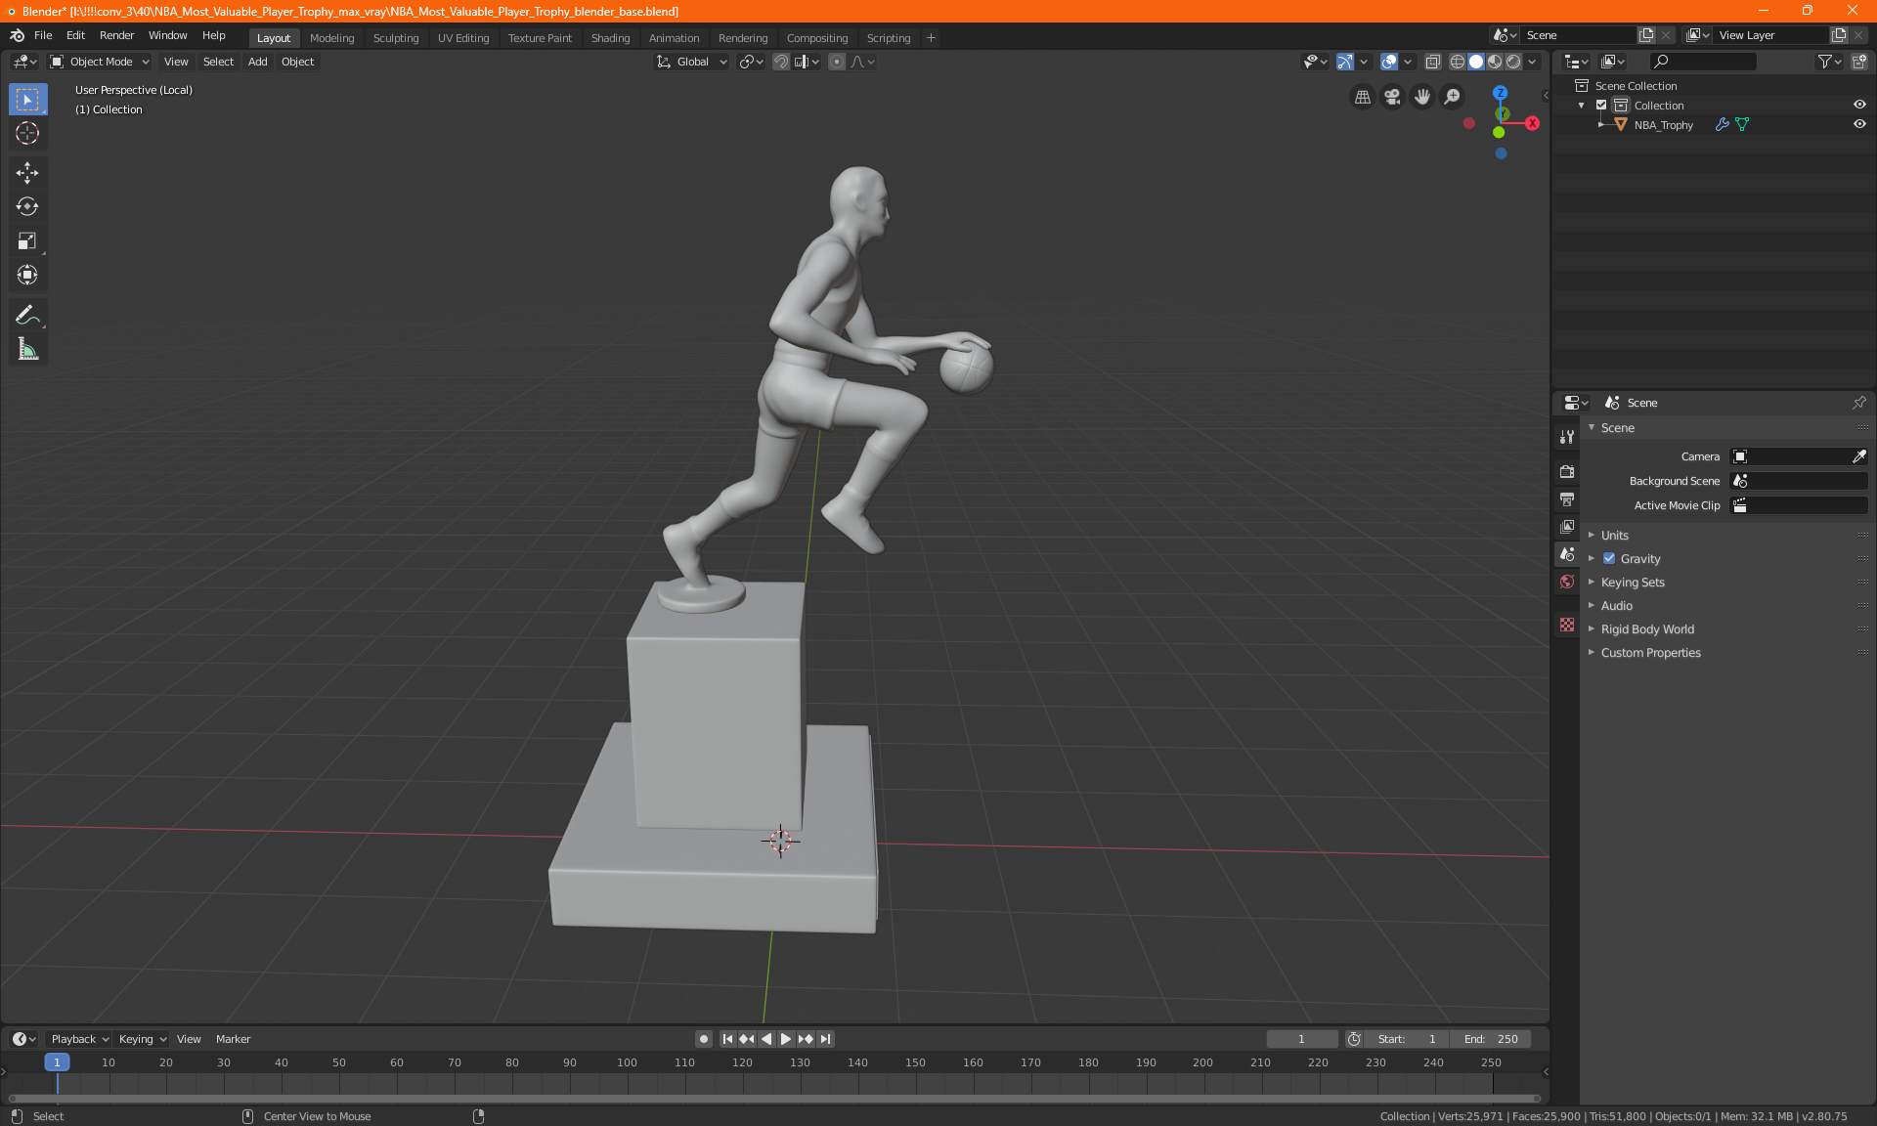This screenshot has width=1877, height=1126.
Task: Activate the Move tool
Action: [x=27, y=173]
